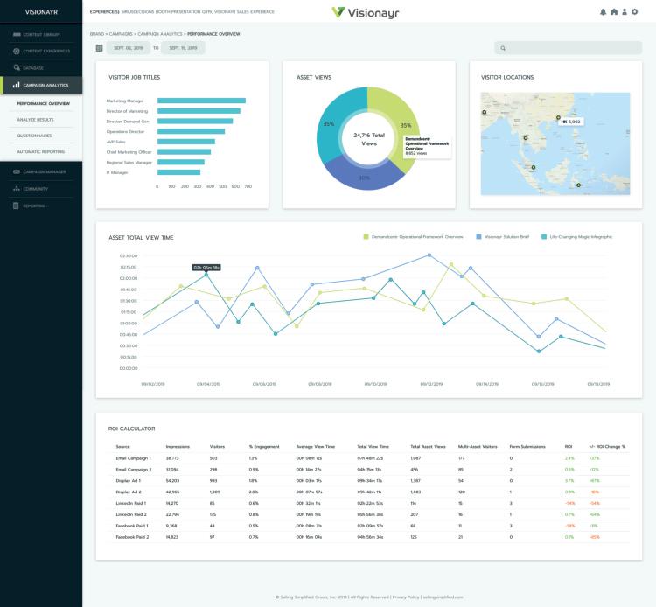Open notifications bell in top bar
Image resolution: width=656 pixels, height=607 pixels.
point(603,12)
